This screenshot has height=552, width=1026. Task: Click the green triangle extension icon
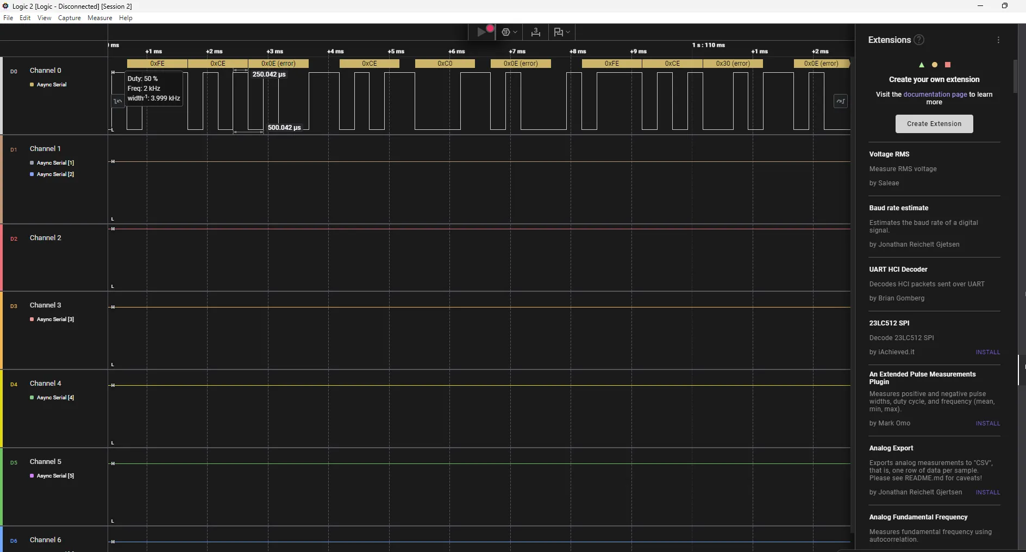(921, 65)
